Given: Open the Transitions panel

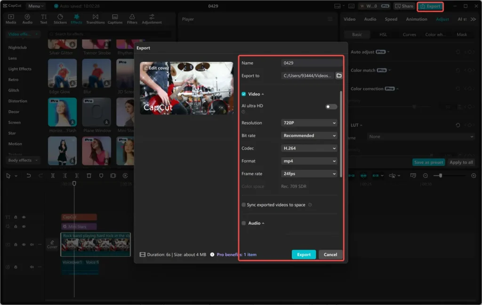Looking at the screenshot, I should [x=95, y=19].
